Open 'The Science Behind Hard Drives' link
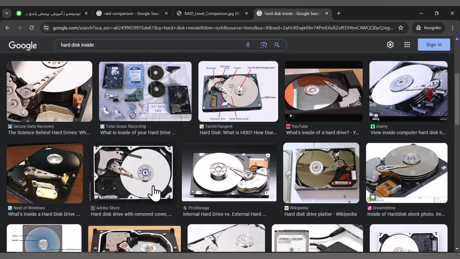 pos(49,133)
